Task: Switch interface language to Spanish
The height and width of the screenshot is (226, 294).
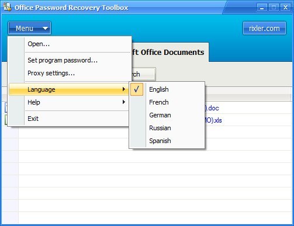Action: point(167,141)
